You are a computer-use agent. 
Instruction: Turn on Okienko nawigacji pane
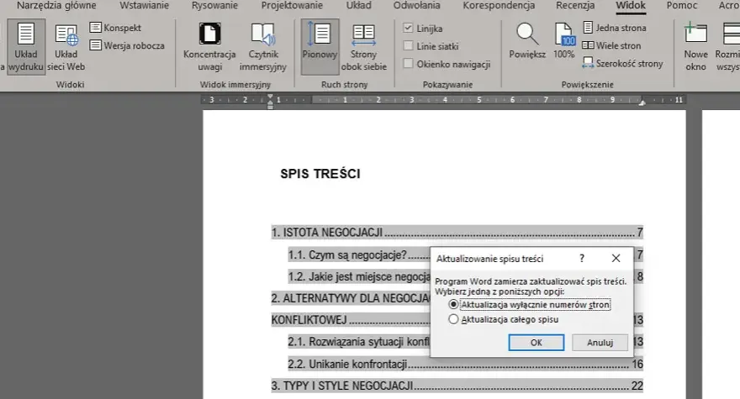tap(408, 64)
